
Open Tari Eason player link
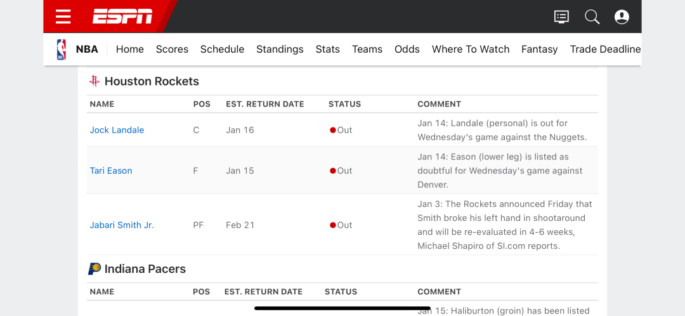111,171
